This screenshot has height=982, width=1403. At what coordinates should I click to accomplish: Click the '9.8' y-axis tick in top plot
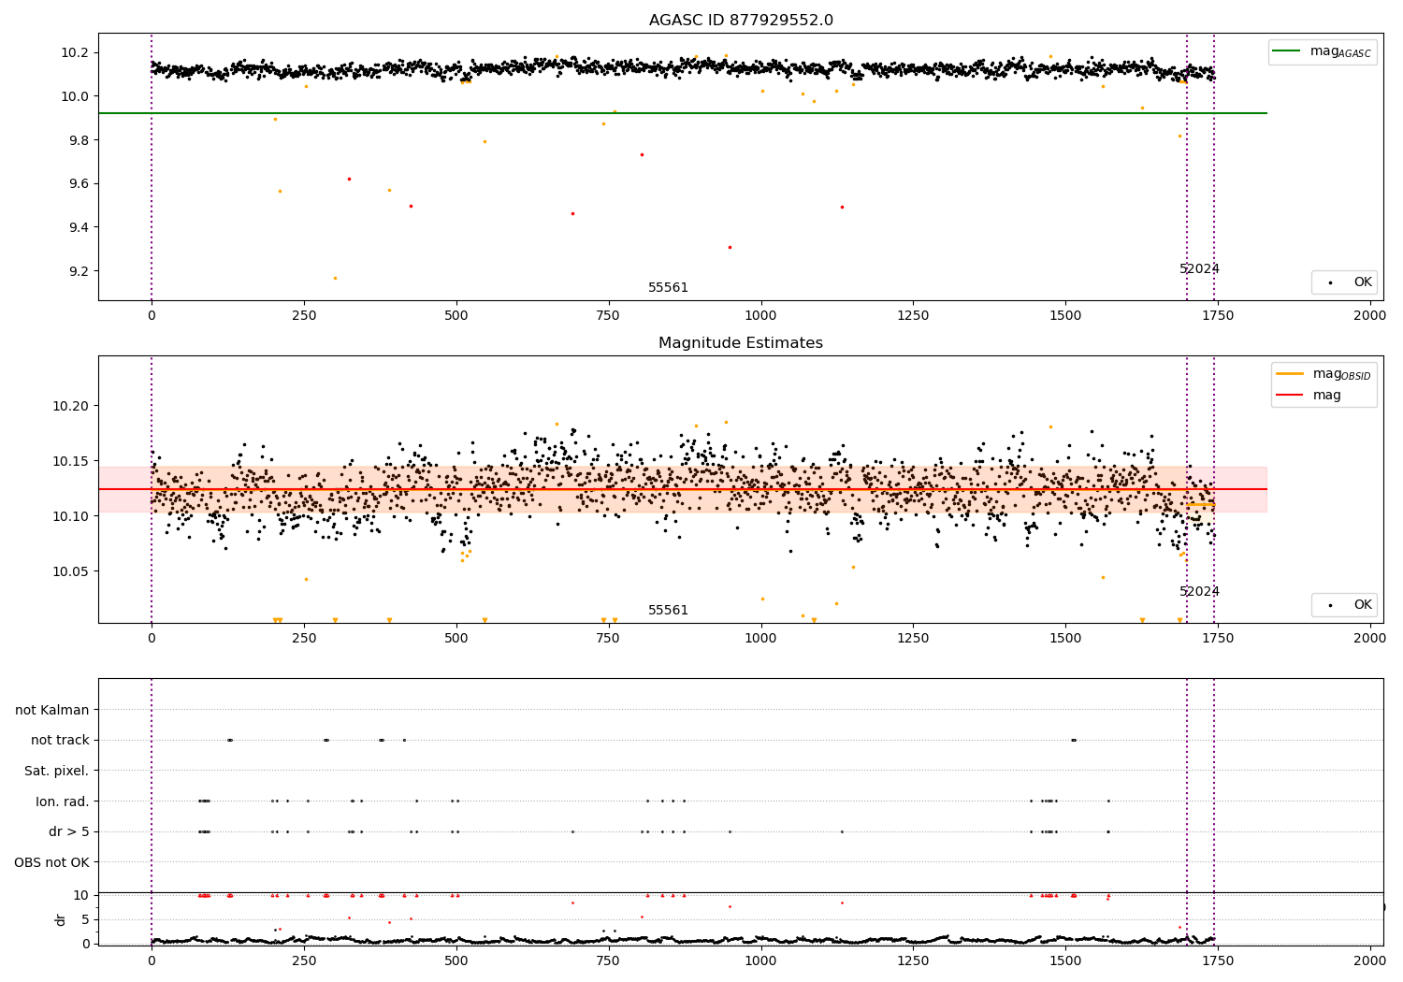(x=79, y=140)
